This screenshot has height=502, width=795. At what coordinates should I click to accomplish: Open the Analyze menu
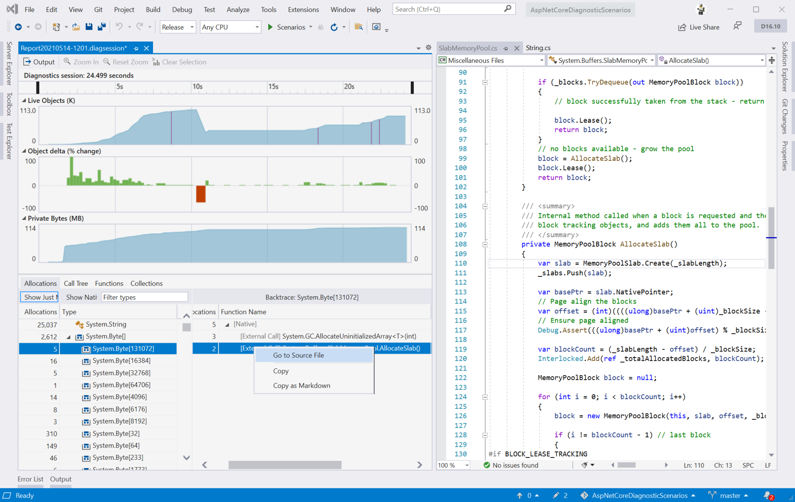238,9
